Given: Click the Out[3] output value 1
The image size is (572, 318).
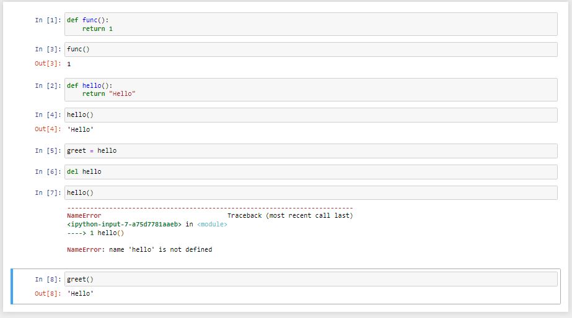Looking at the screenshot, I should [69, 64].
